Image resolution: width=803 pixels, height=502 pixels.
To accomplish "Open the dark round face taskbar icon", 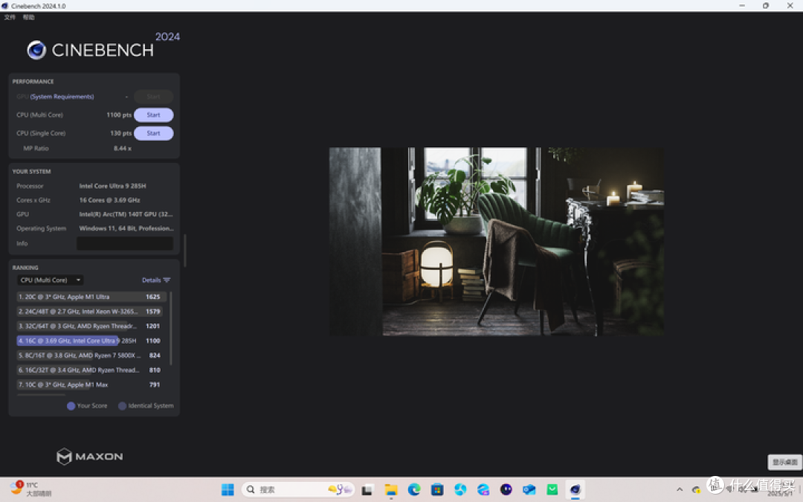I will [x=506, y=489].
